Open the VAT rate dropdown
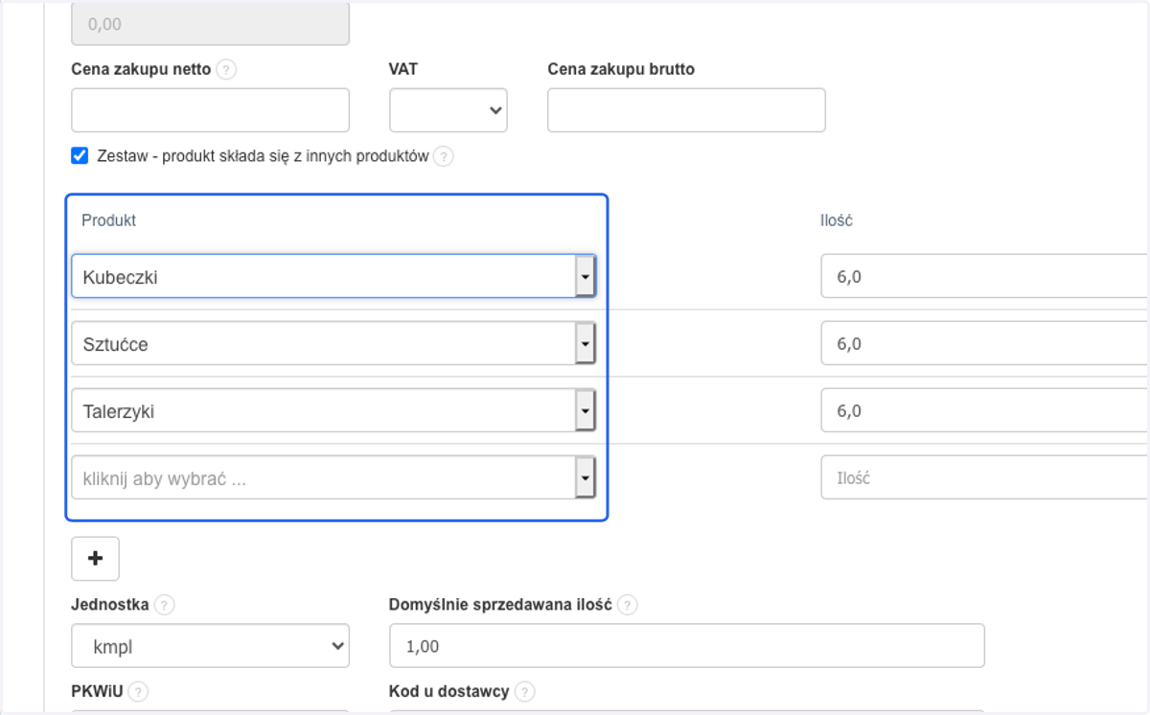This screenshot has height=715, width=1150. (448, 110)
